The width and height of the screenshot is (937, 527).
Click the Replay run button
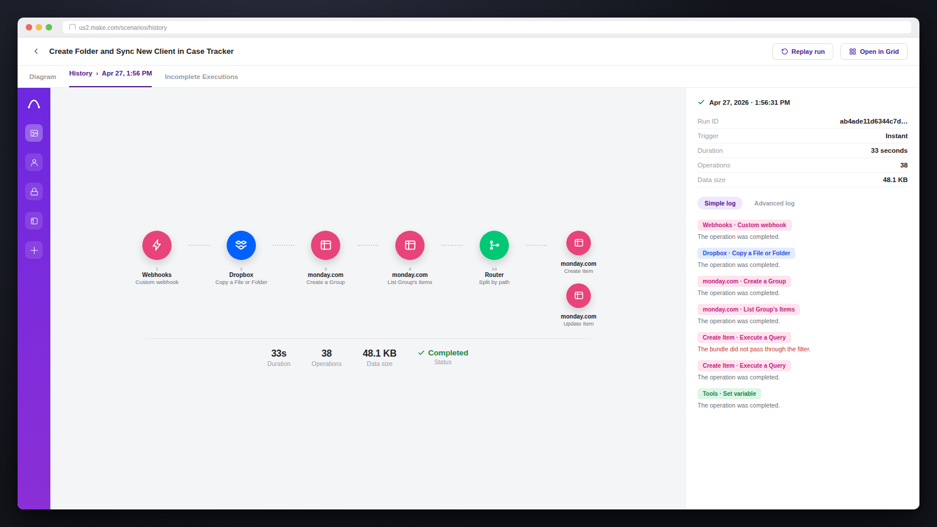pos(803,52)
